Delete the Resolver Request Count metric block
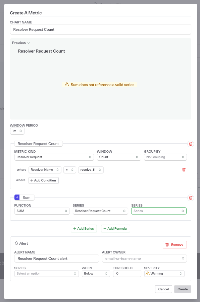This screenshot has width=200, height=302. (x=191, y=144)
